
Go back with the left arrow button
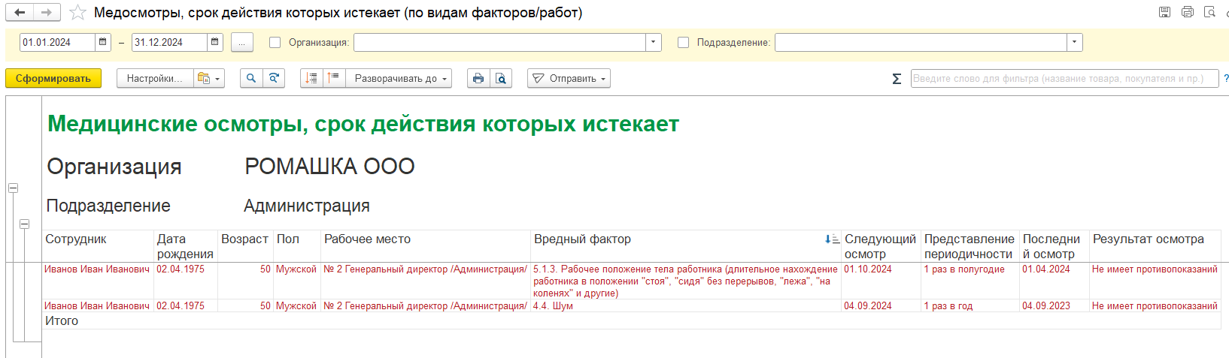(20, 12)
